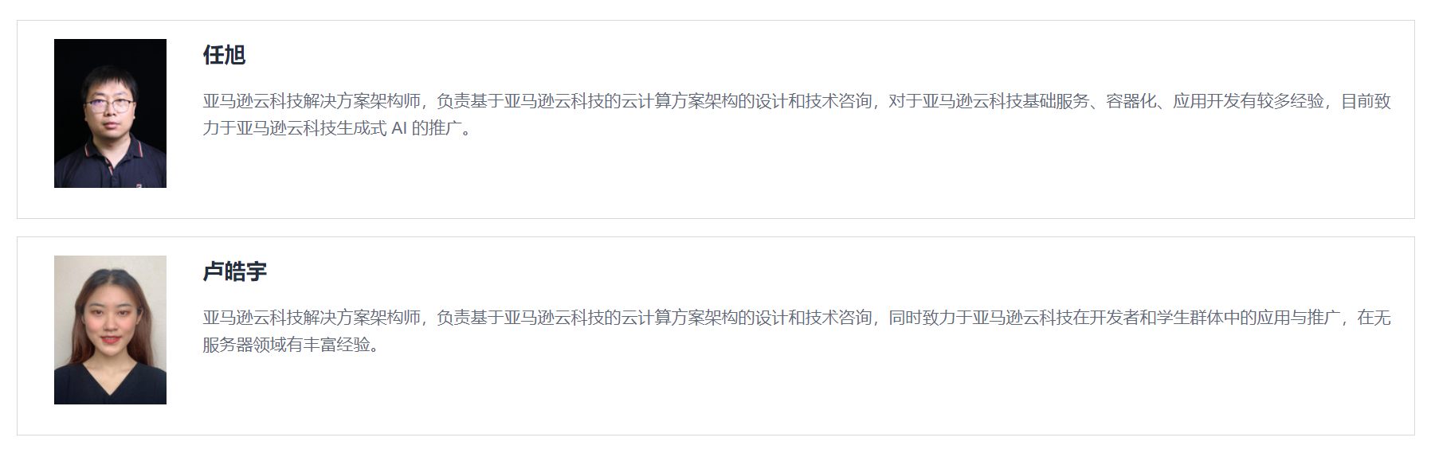Click the phrase '容器化' in first bio
This screenshot has width=1435, height=453.
(x=1131, y=101)
